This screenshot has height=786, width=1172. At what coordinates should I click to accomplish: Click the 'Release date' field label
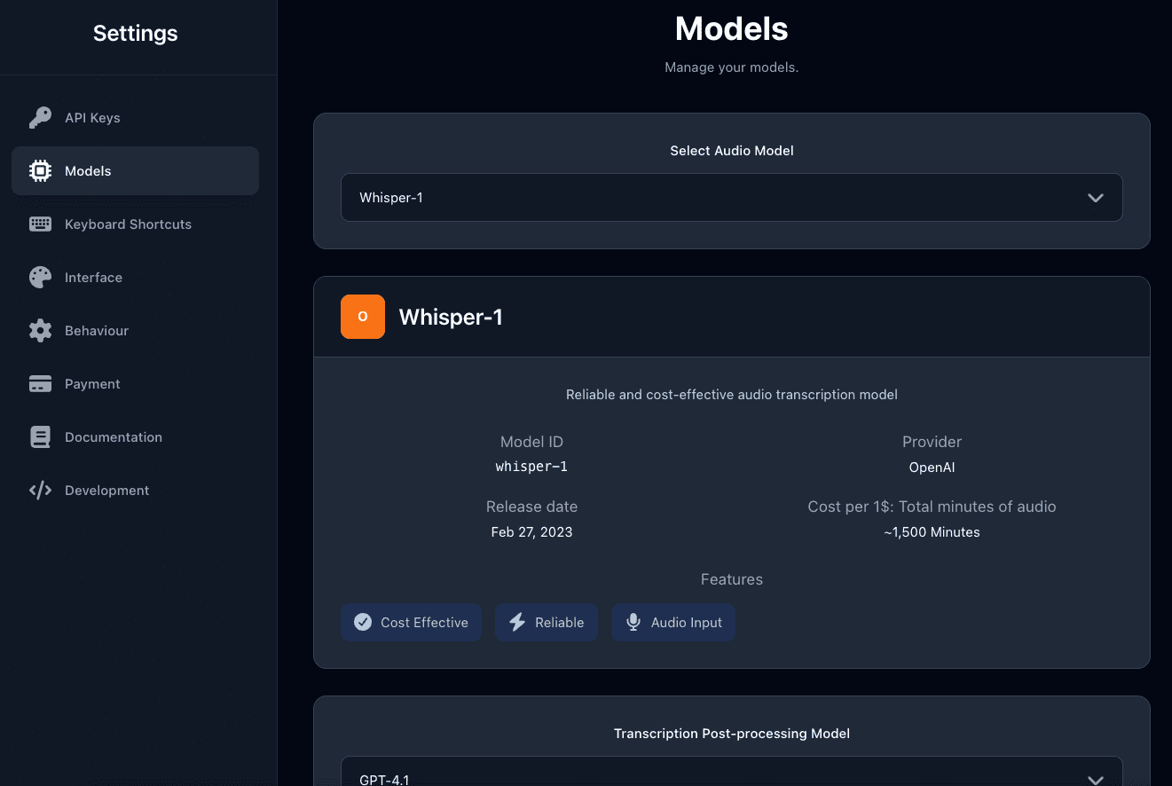[531, 507]
